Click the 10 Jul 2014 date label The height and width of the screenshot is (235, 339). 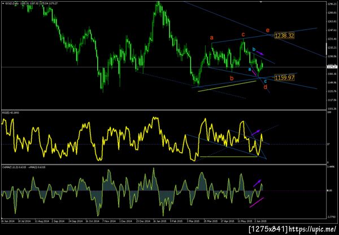tap(24, 221)
